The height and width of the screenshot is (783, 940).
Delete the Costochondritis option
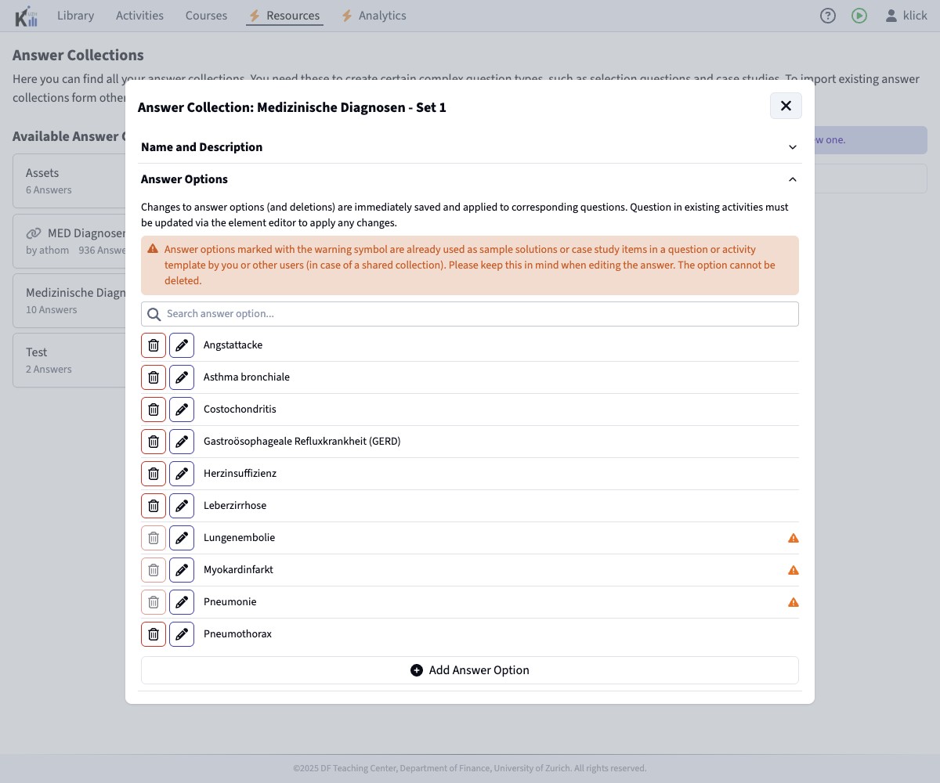pyautogui.click(x=154, y=410)
